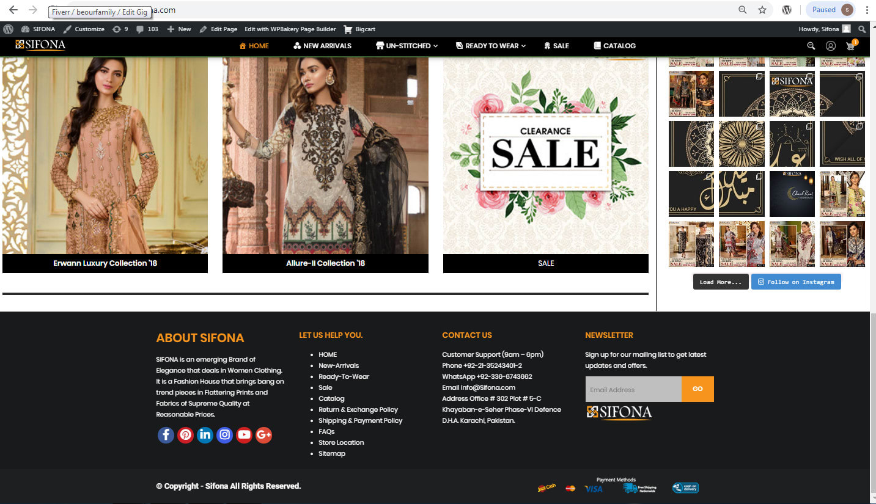Open SALE in the site navigation
876x504 pixels.
556,46
